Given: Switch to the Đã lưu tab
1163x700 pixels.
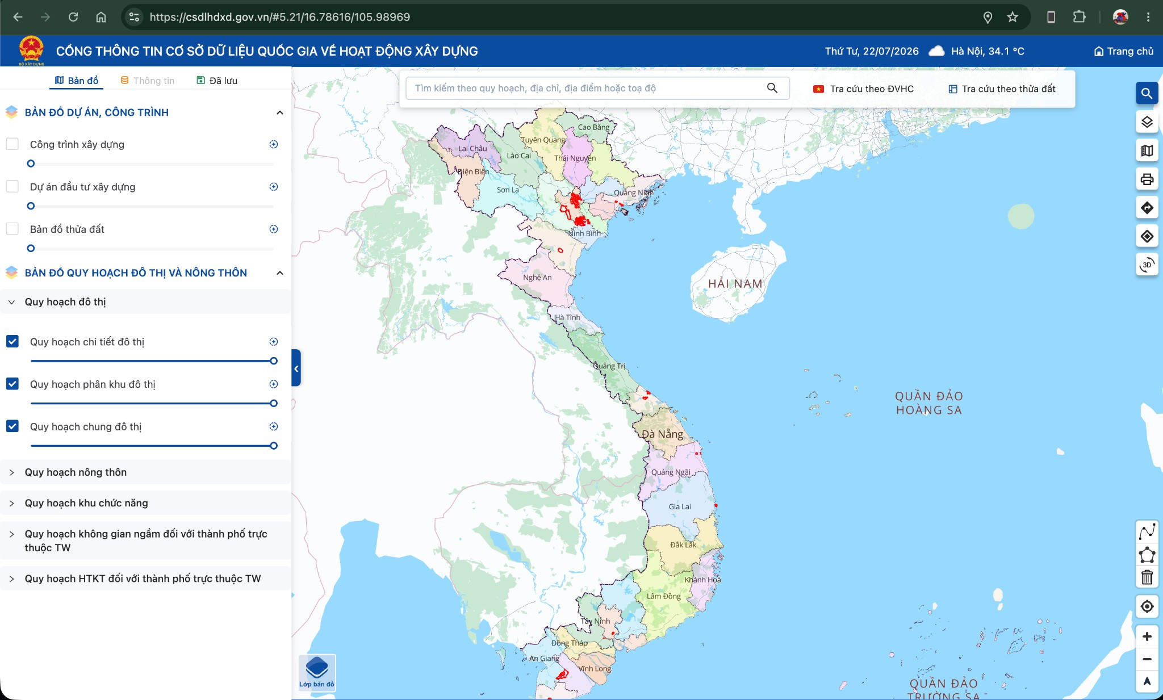Looking at the screenshot, I should point(217,81).
